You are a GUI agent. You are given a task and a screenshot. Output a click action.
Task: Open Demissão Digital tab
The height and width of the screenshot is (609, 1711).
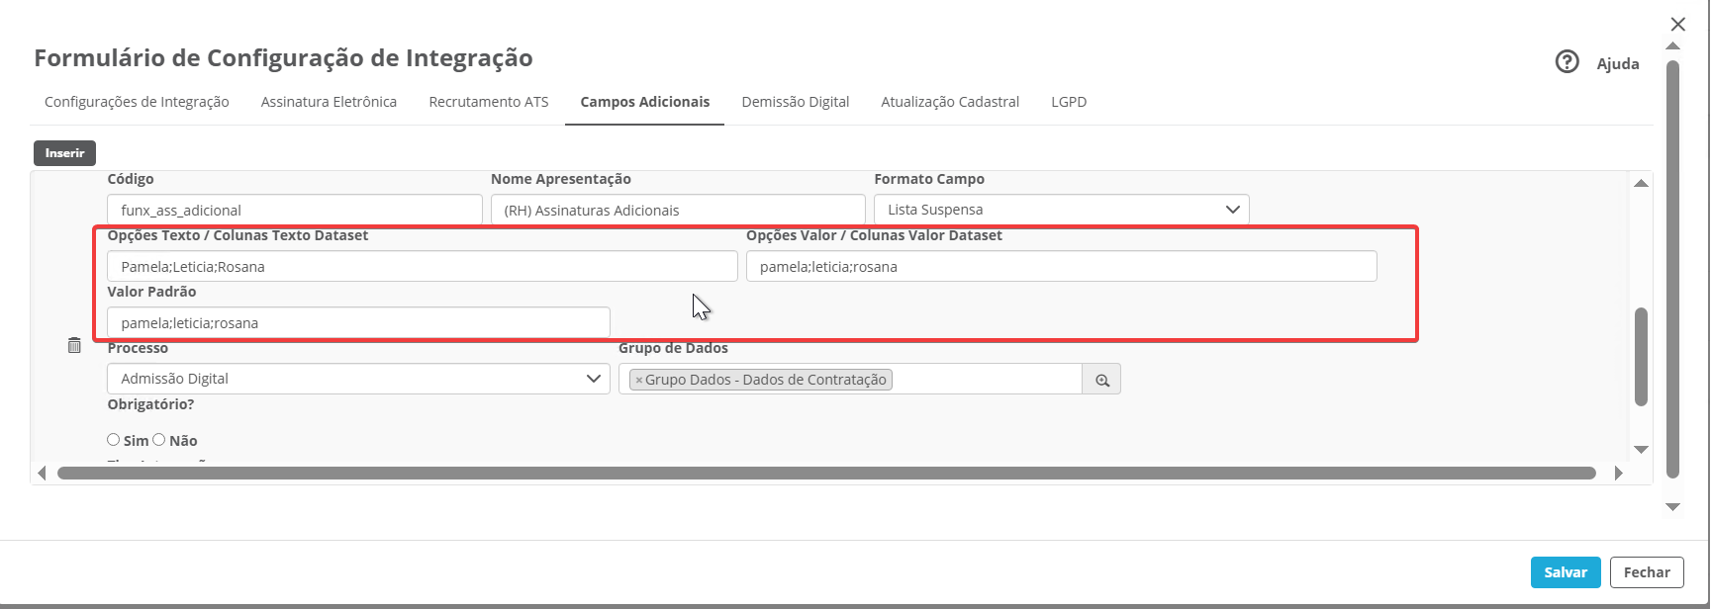coord(796,102)
